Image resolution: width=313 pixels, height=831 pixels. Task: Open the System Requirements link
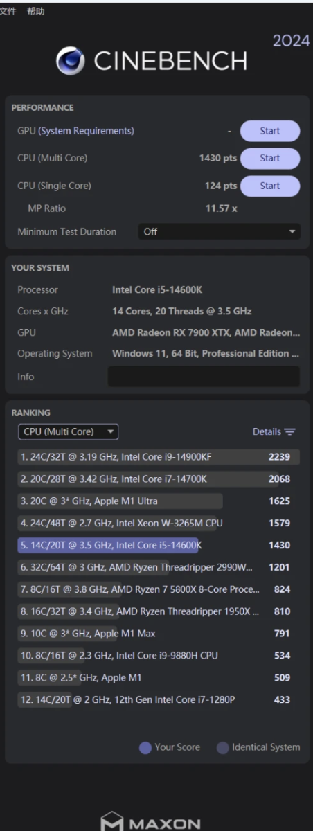[86, 131]
